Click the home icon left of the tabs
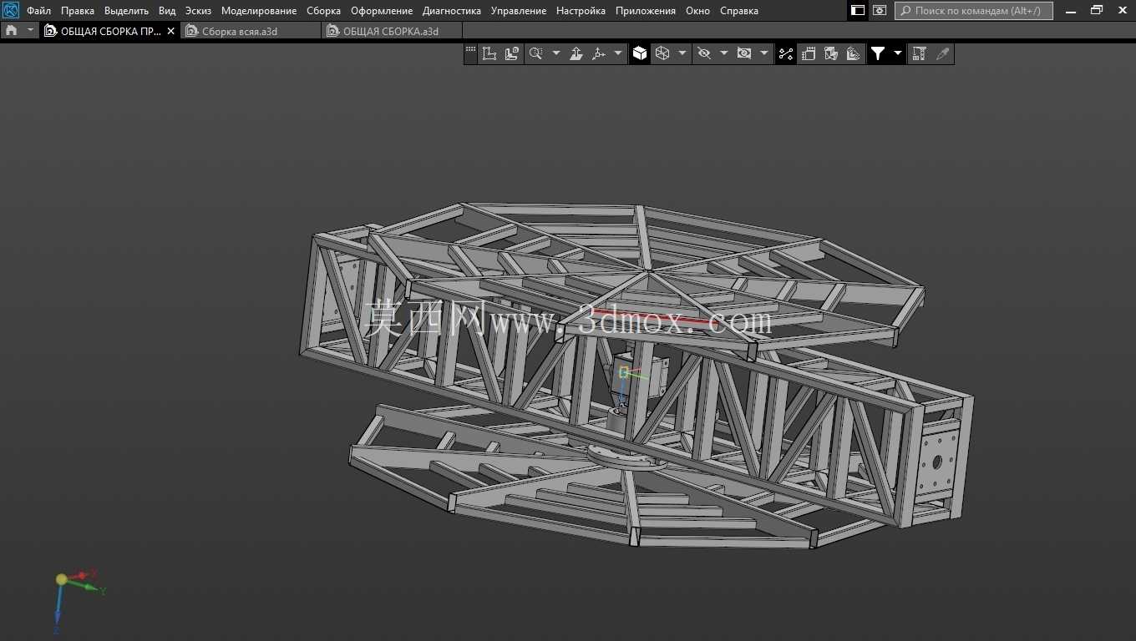The width and height of the screenshot is (1136, 641). click(x=11, y=30)
